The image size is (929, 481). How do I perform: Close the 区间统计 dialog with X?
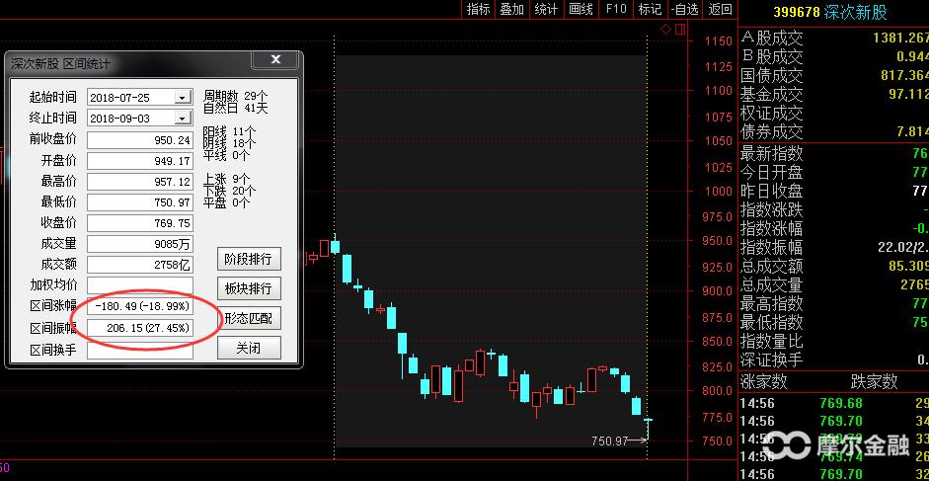[x=275, y=59]
